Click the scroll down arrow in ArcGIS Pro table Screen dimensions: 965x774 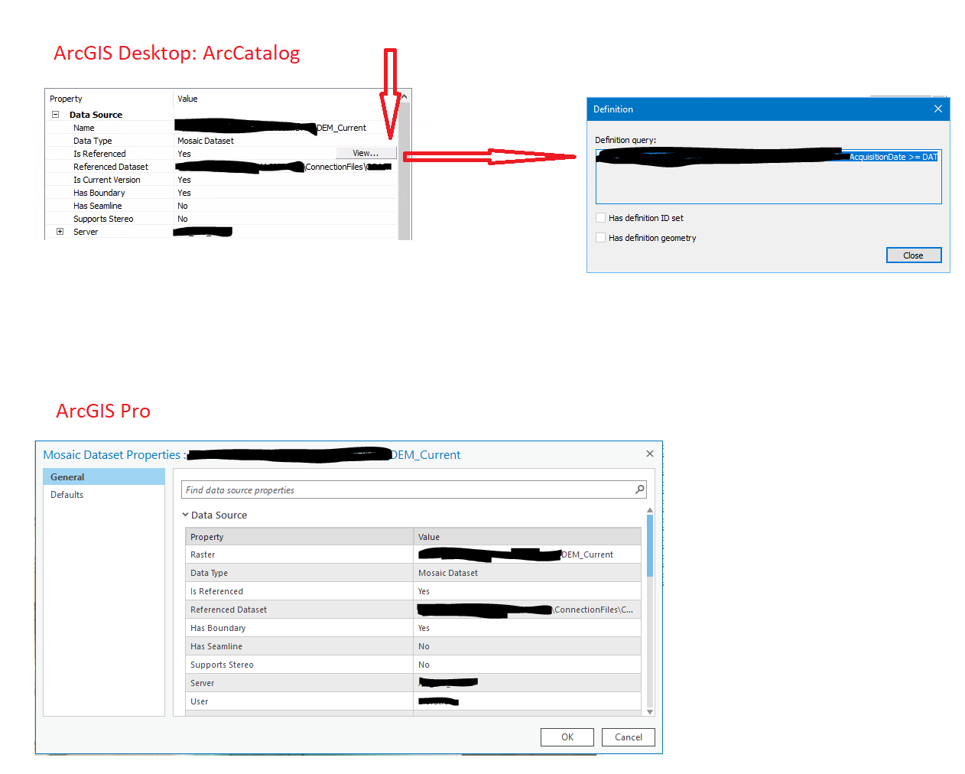point(650,712)
